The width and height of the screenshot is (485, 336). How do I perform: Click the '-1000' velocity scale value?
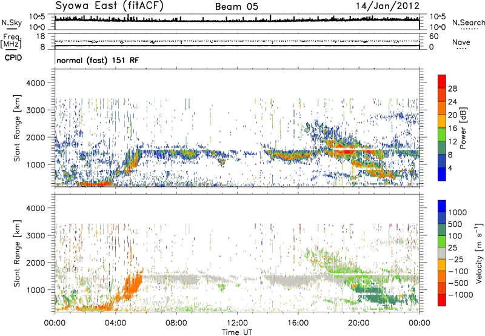pos(460,295)
